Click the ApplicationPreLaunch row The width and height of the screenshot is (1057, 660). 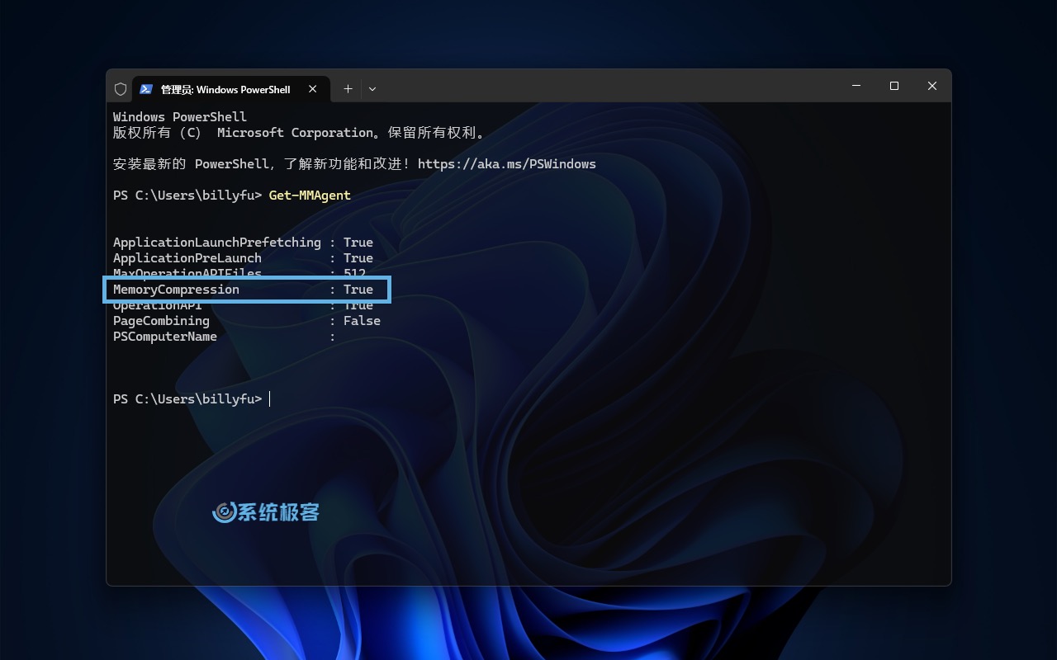point(243,258)
